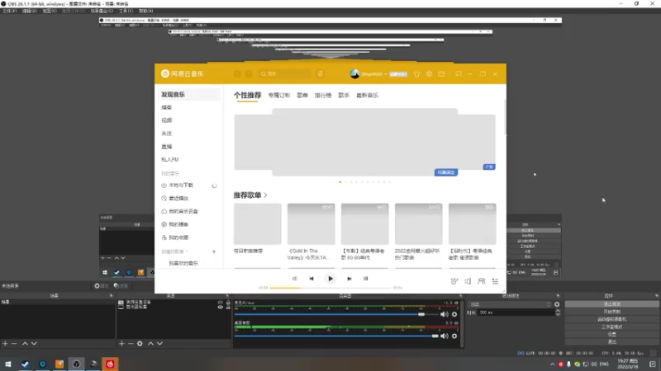Go back with NetEase navigation back arrow
This screenshot has width=661, height=371.
pyautogui.click(x=237, y=74)
